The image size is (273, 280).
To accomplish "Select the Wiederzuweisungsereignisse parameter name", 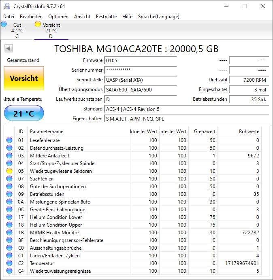I will 60,271.
